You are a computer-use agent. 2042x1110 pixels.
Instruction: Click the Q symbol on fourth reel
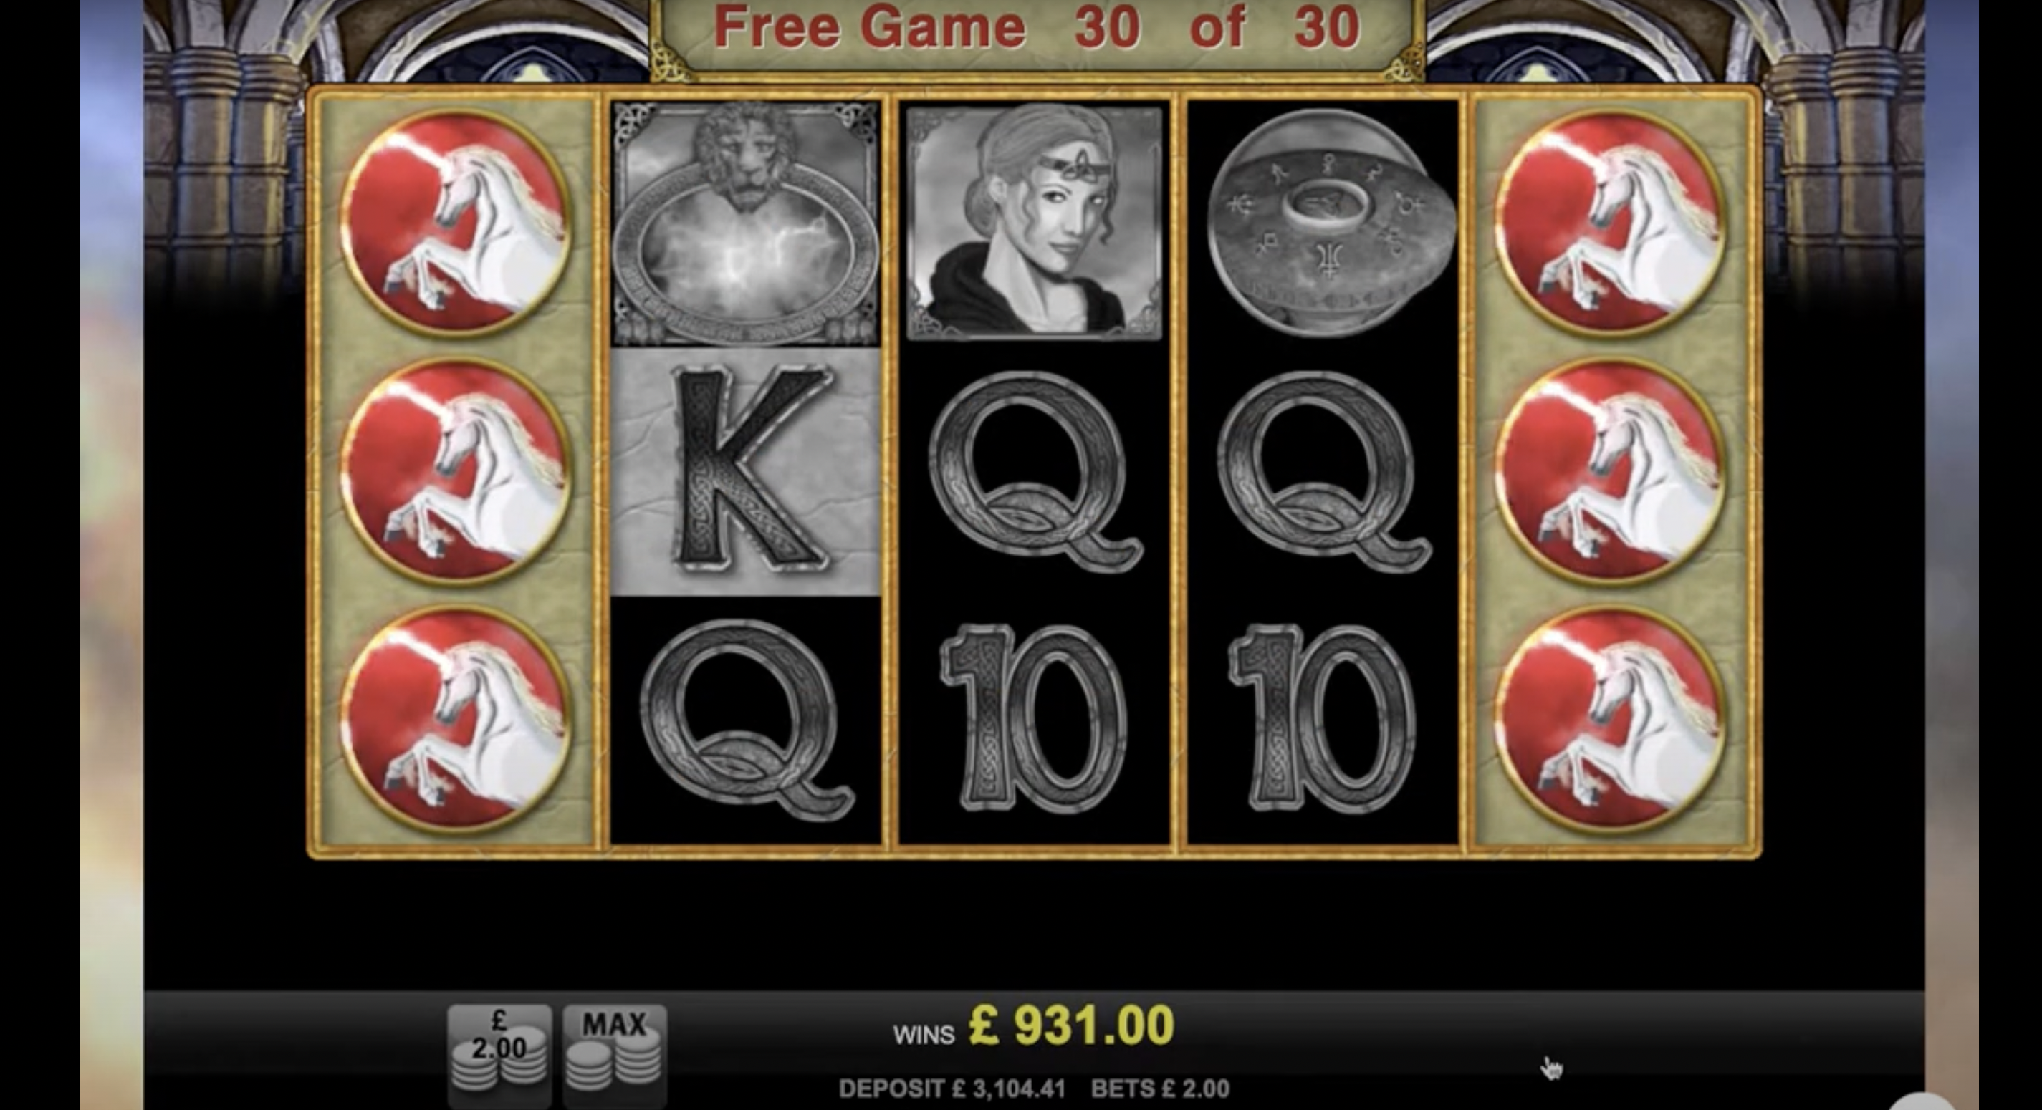click(x=1324, y=471)
